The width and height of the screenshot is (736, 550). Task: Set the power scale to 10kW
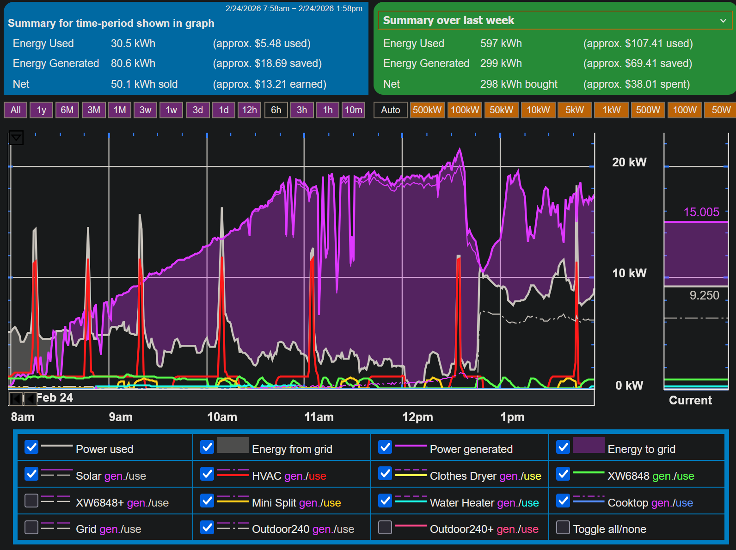[538, 110]
